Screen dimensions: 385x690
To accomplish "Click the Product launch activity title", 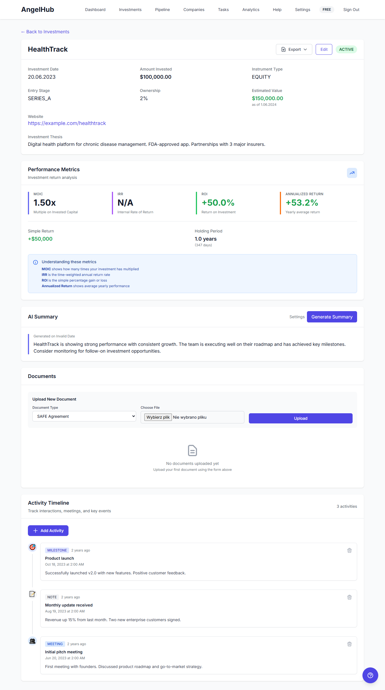I will tap(59, 558).
